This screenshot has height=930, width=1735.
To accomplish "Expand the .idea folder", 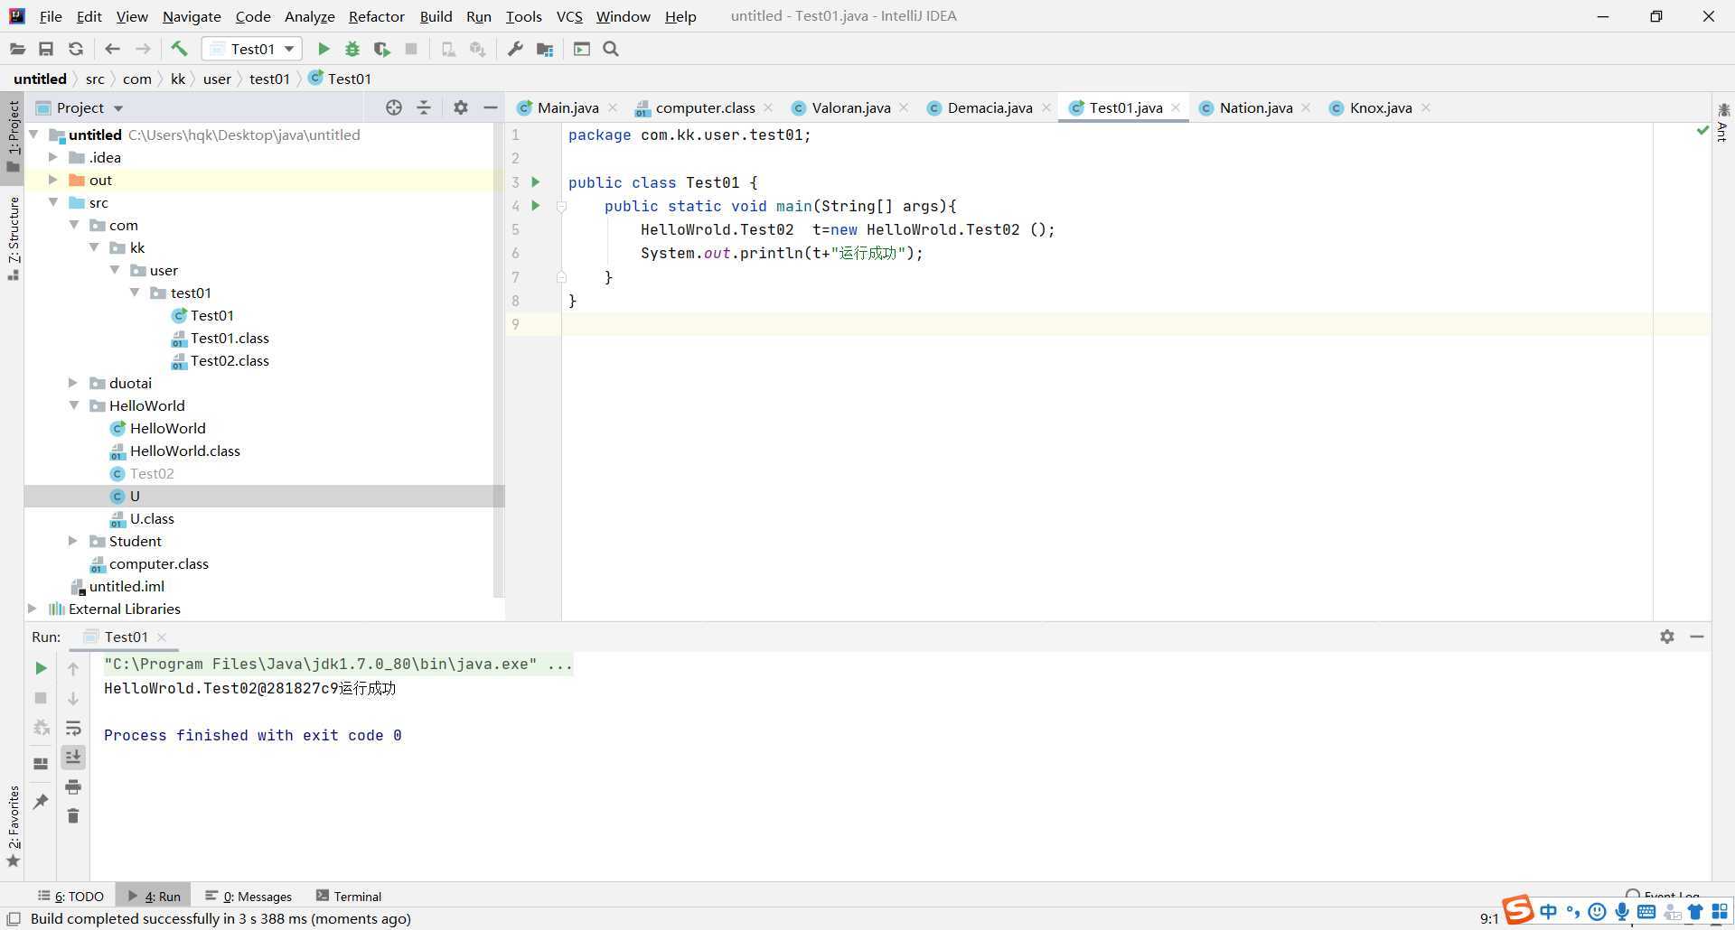I will click(53, 157).
